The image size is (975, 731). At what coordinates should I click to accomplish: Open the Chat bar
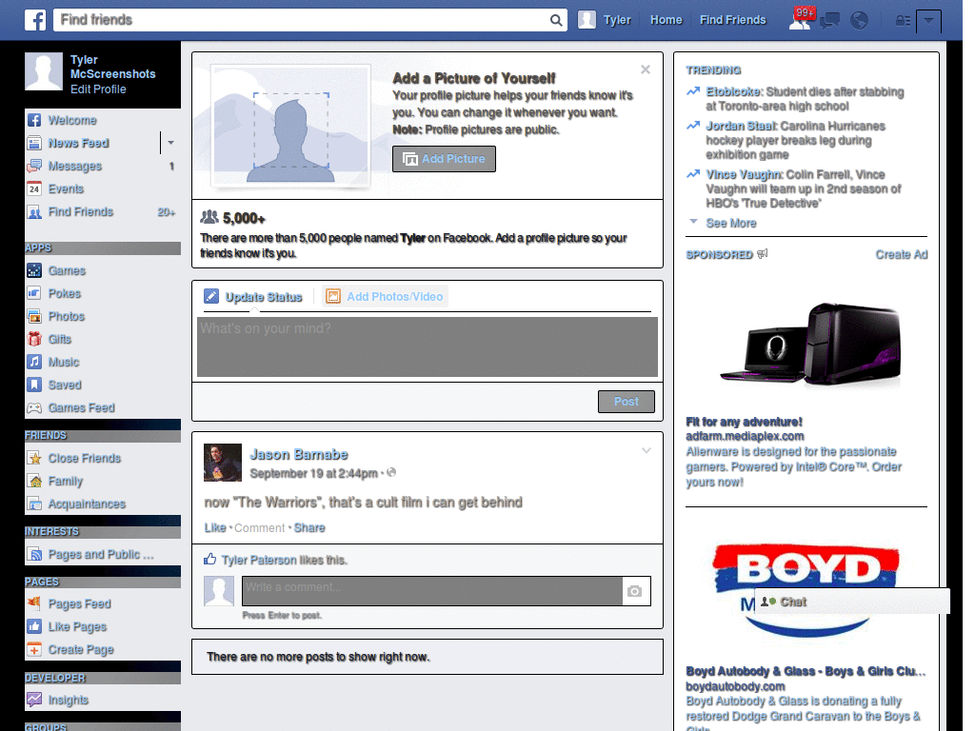(852, 602)
